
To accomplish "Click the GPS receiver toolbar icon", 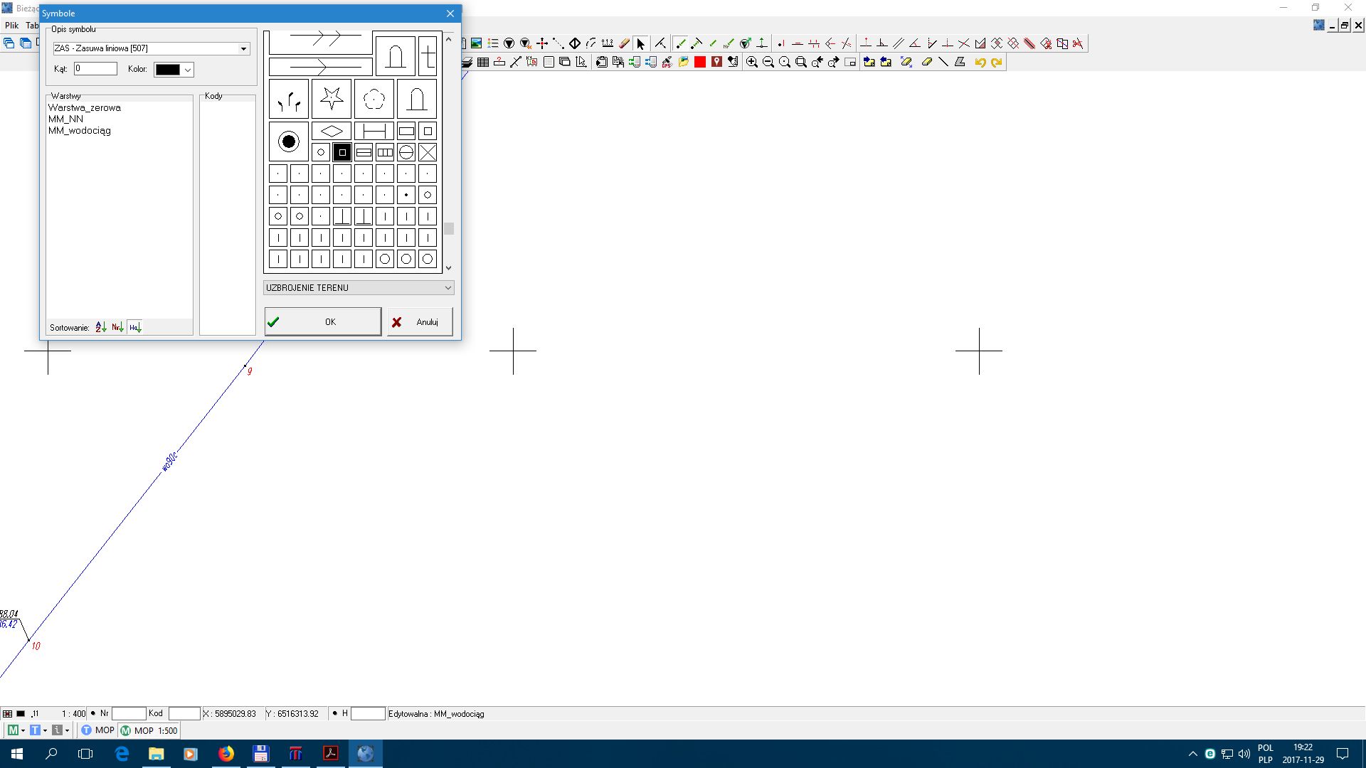I will [667, 63].
